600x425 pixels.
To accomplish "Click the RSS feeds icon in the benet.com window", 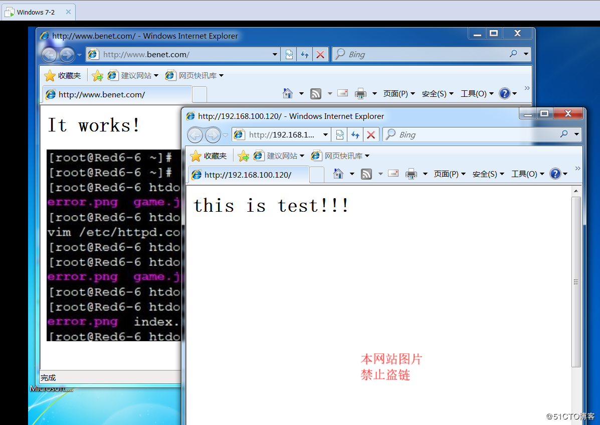I will click(316, 93).
